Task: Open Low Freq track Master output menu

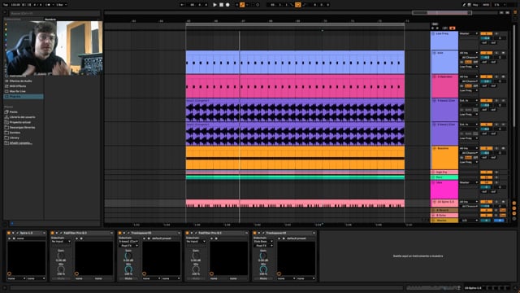Action: tap(469, 33)
